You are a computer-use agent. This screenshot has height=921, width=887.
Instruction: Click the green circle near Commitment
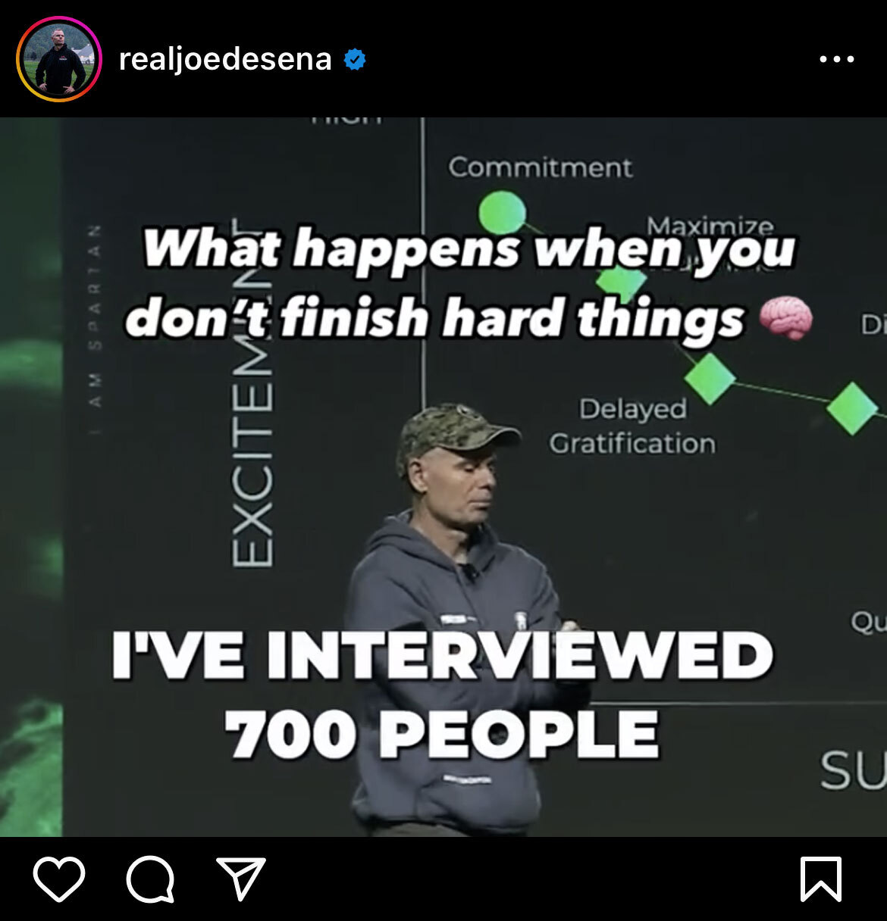click(x=502, y=213)
